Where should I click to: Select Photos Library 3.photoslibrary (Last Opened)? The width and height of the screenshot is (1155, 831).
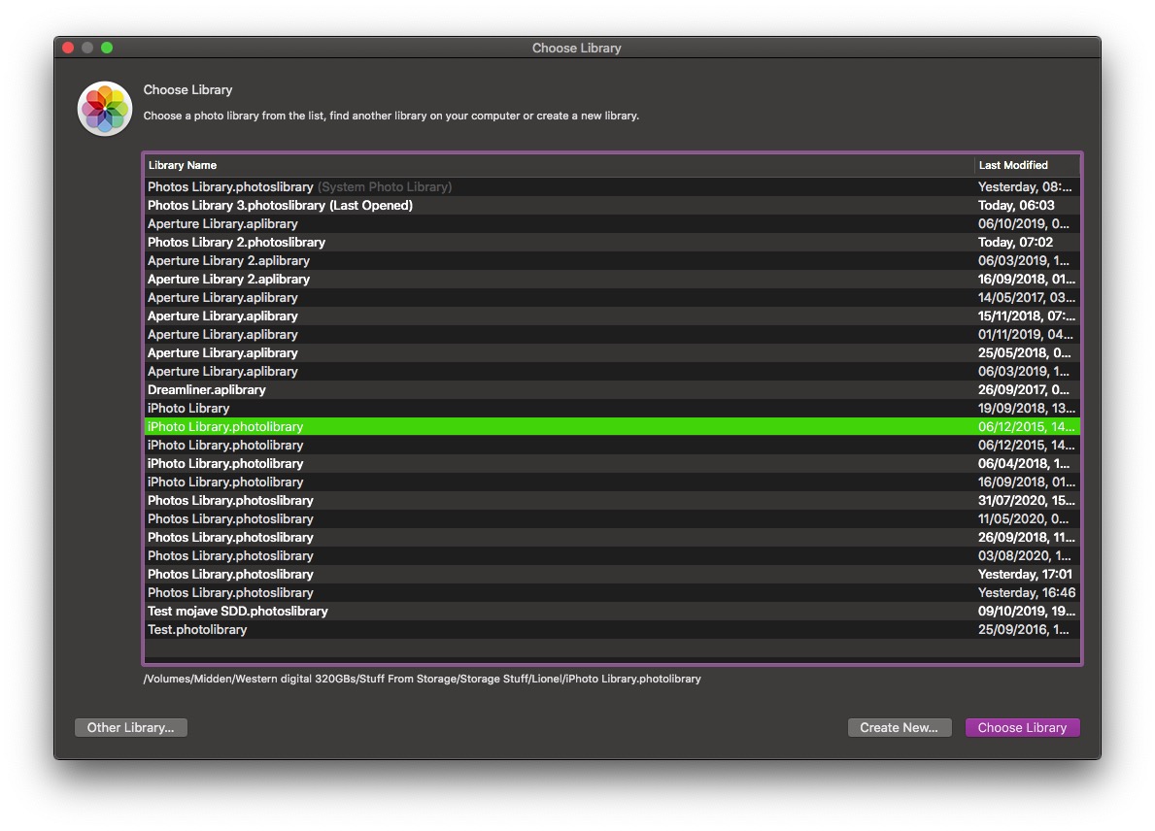[612, 206]
